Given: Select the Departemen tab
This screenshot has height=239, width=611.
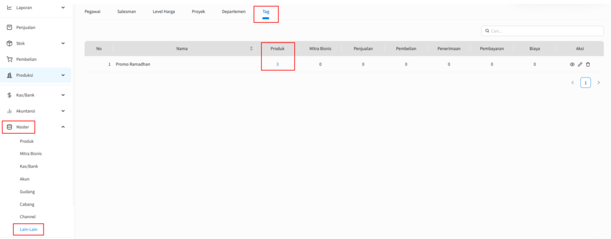Looking at the screenshot, I should coord(233,12).
